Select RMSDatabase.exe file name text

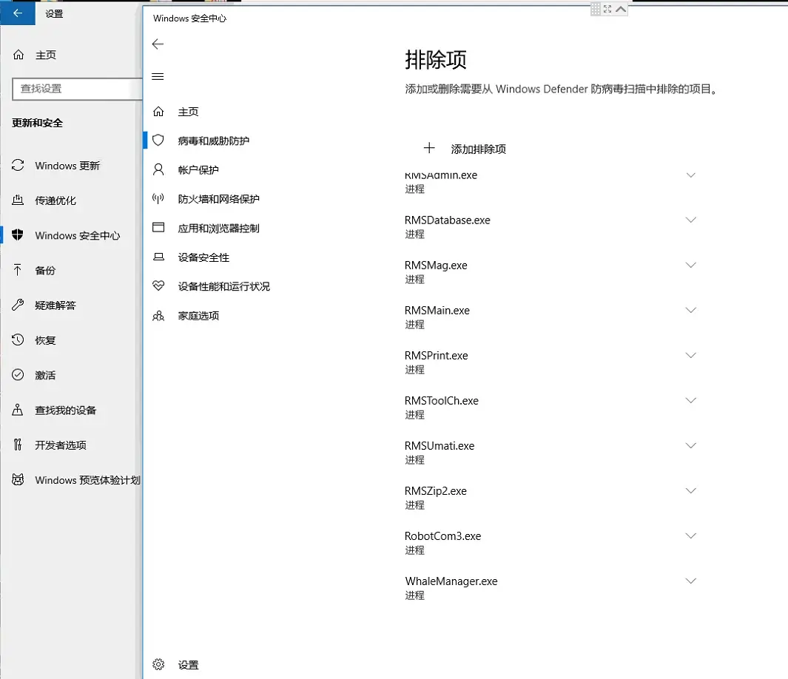(447, 220)
